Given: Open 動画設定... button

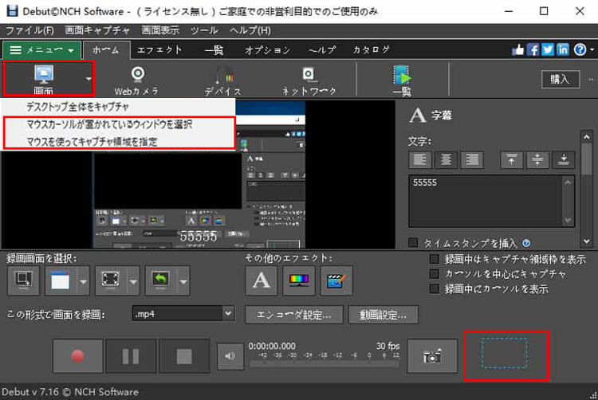Looking at the screenshot, I should [384, 315].
